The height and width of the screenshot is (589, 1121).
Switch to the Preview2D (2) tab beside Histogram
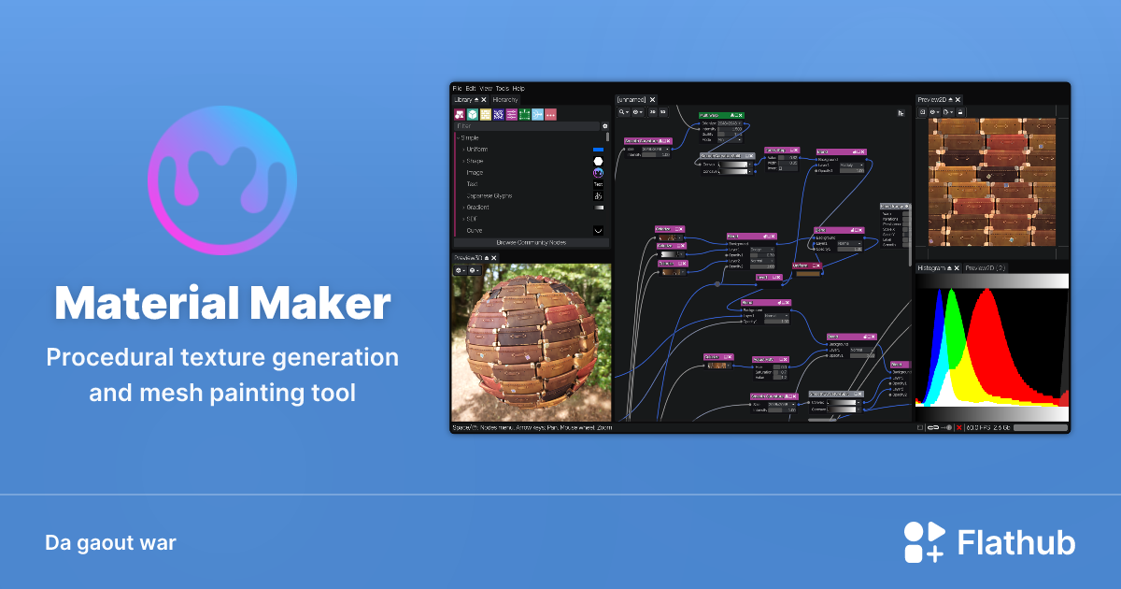(985, 268)
